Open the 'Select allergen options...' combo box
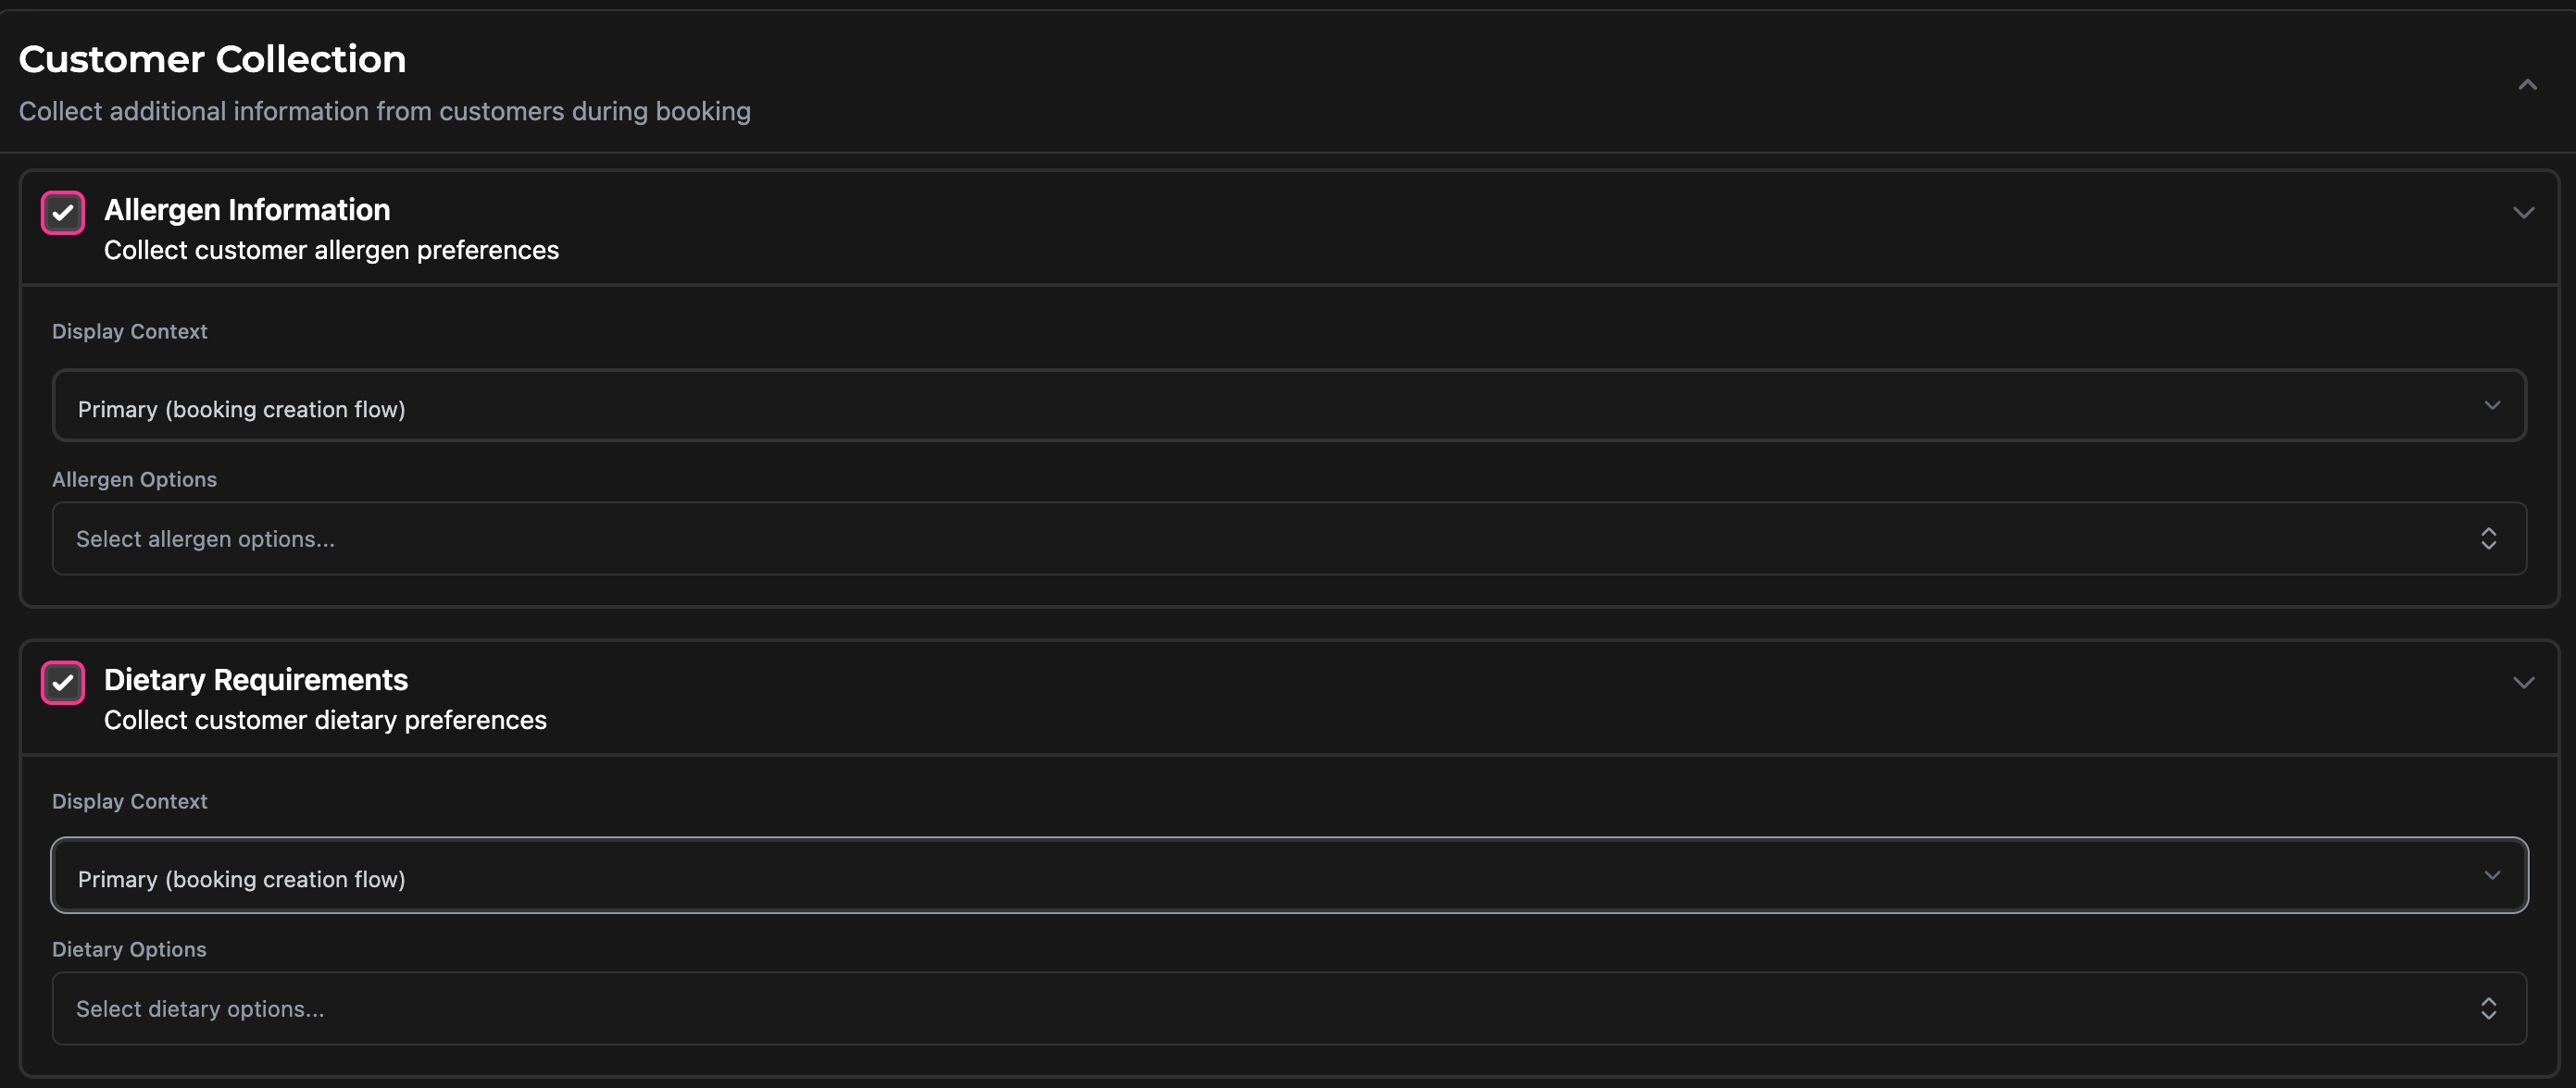The height and width of the screenshot is (1088, 2576). 1288,539
